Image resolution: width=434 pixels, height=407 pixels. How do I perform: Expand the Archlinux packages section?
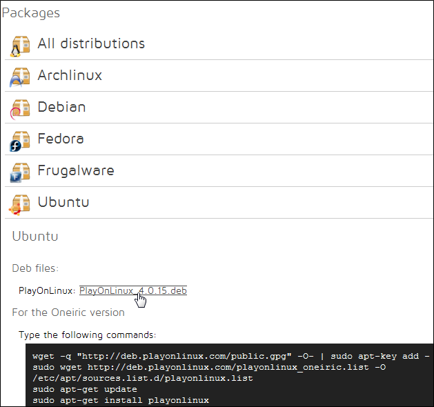[70, 75]
